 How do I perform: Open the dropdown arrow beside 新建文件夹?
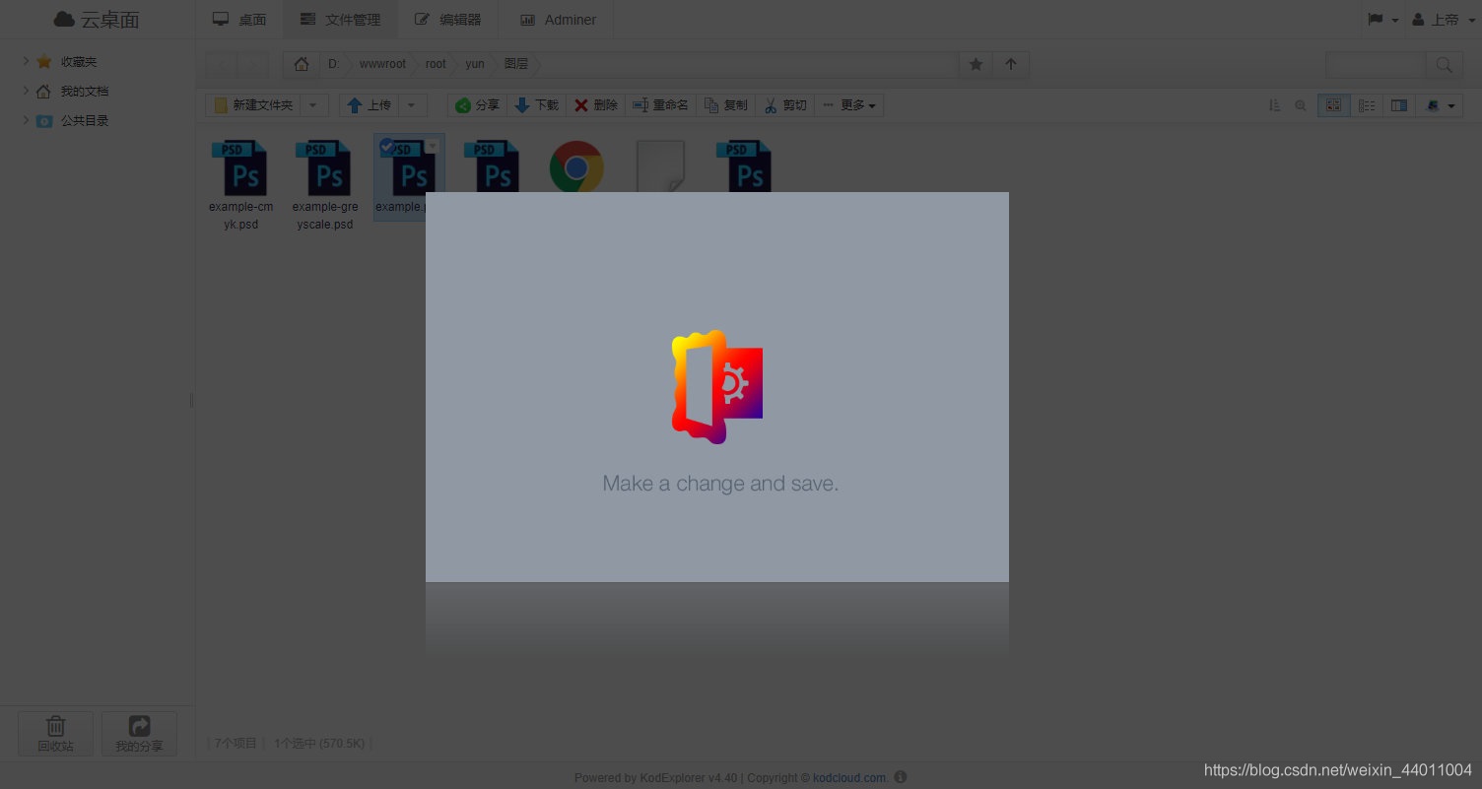[313, 105]
